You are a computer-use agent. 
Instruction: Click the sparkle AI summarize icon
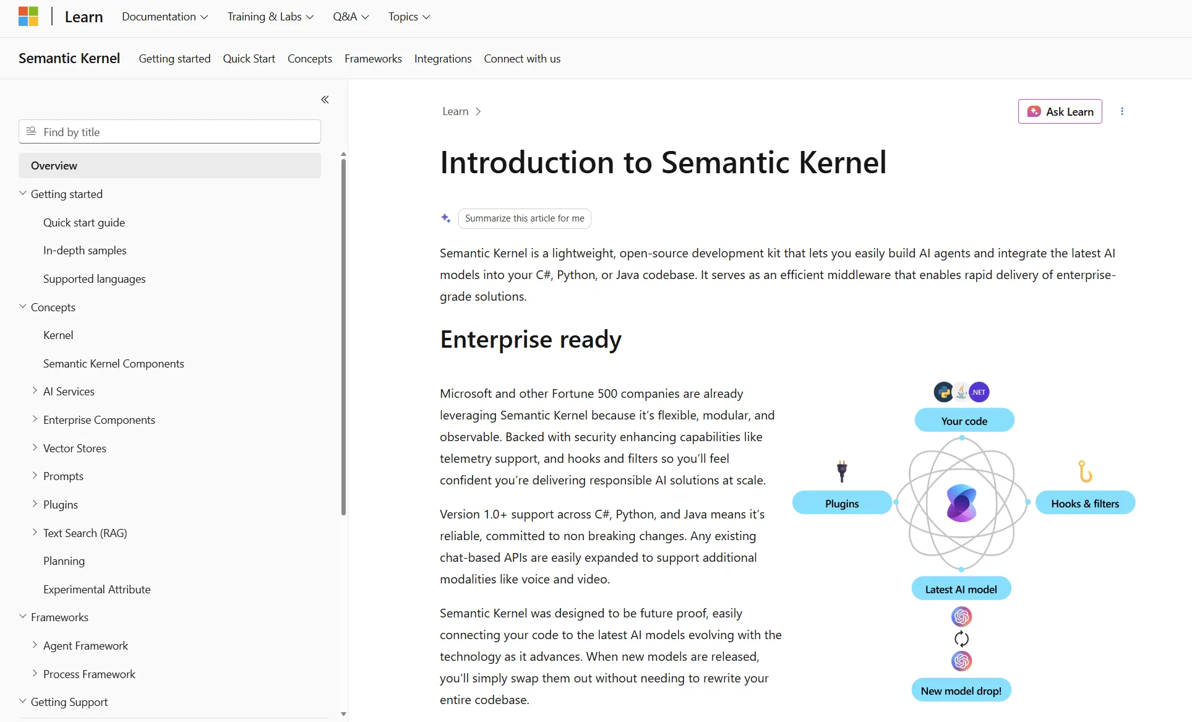click(445, 218)
